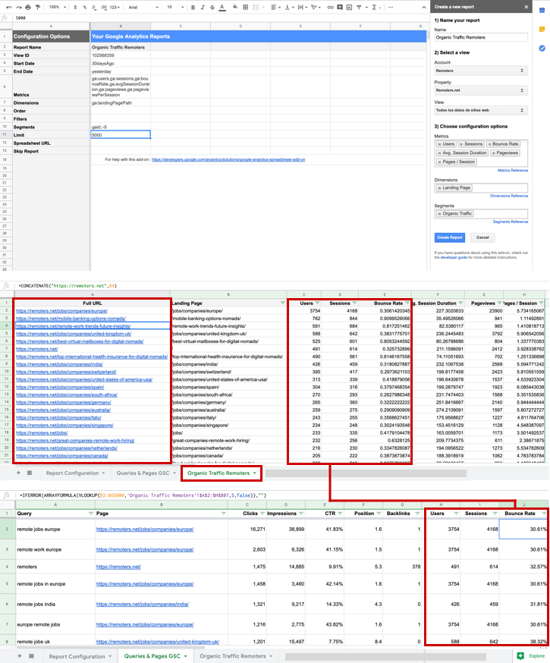Screen dimensions: 550x663
Task: Open the filter on Pageviews column
Action: pos(499,303)
